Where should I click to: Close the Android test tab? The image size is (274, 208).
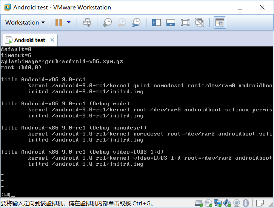52,40
